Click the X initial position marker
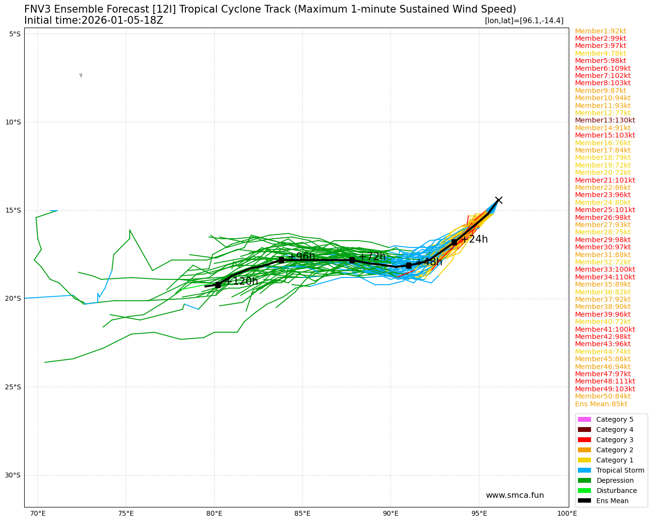 coord(499,200)
